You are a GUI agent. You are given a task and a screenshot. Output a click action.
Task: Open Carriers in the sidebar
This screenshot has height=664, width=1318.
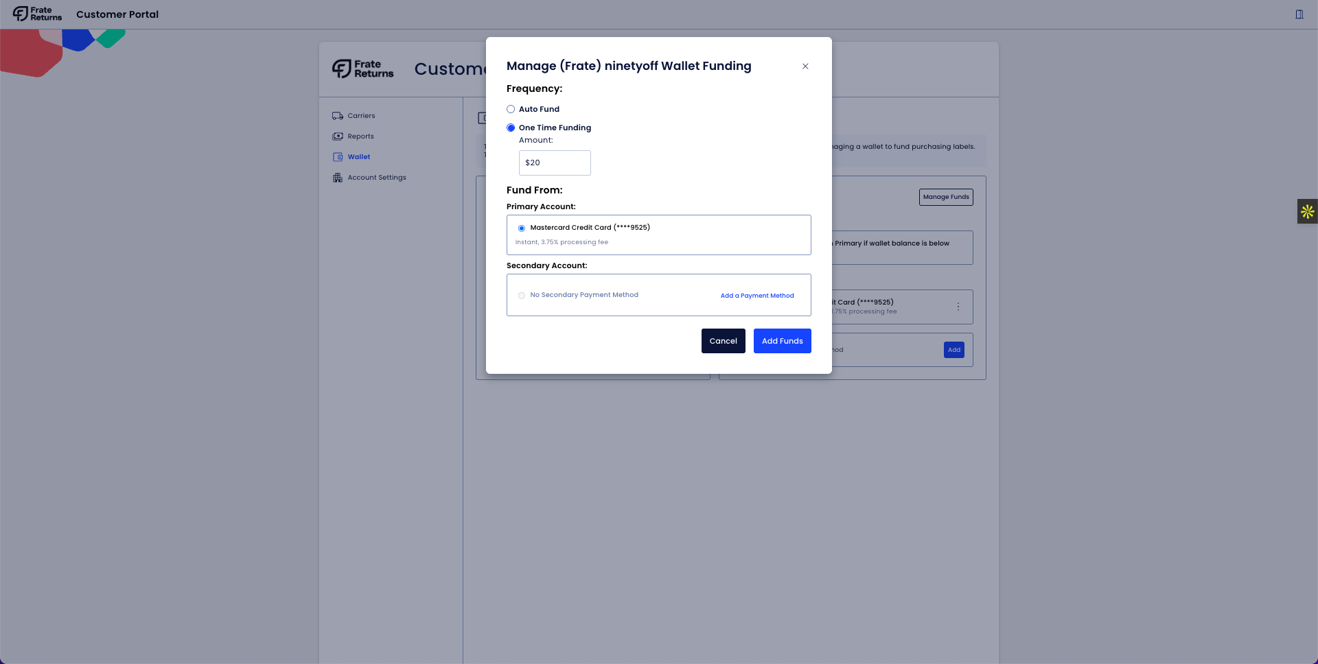coord(361,116)
